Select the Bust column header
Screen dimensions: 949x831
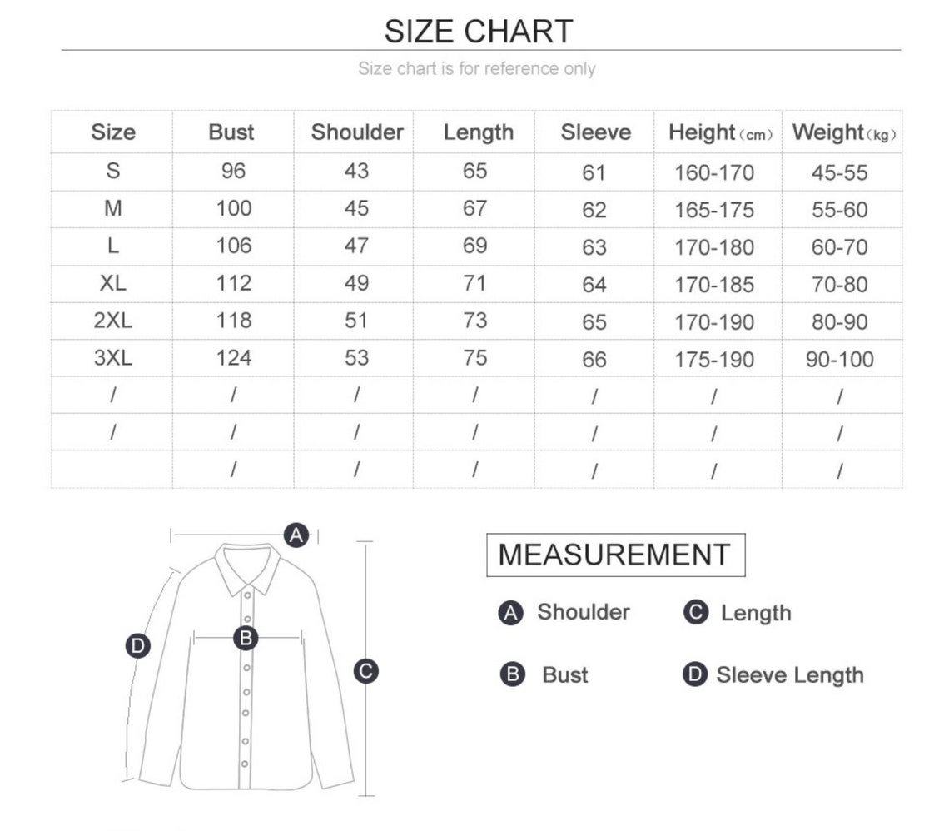tap(231, 132)
